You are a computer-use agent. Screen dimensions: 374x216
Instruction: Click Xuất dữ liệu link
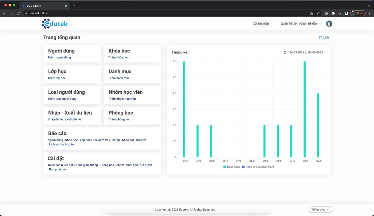[x=75, y=119]
